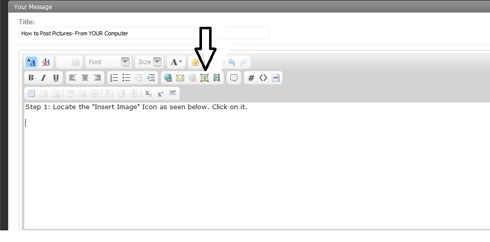Click the Insert Link globe icon

point(168,78)
